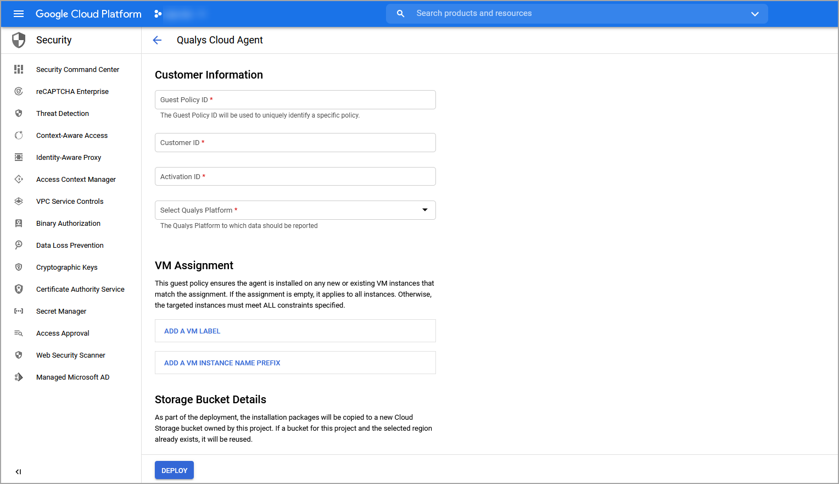
Task: Open the hamburger navigation menu
Action: click(x=19, y=14)
